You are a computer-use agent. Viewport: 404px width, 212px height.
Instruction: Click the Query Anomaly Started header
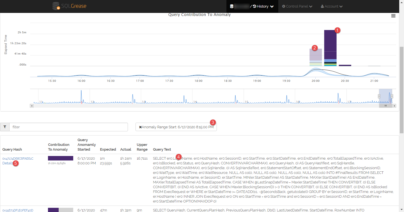click(x=87, y=145)
